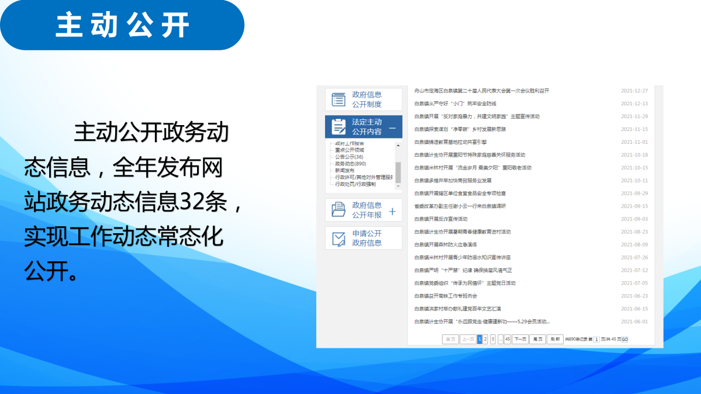
Task: Open 新闻发布 tree entry
Action: [345, 171]
